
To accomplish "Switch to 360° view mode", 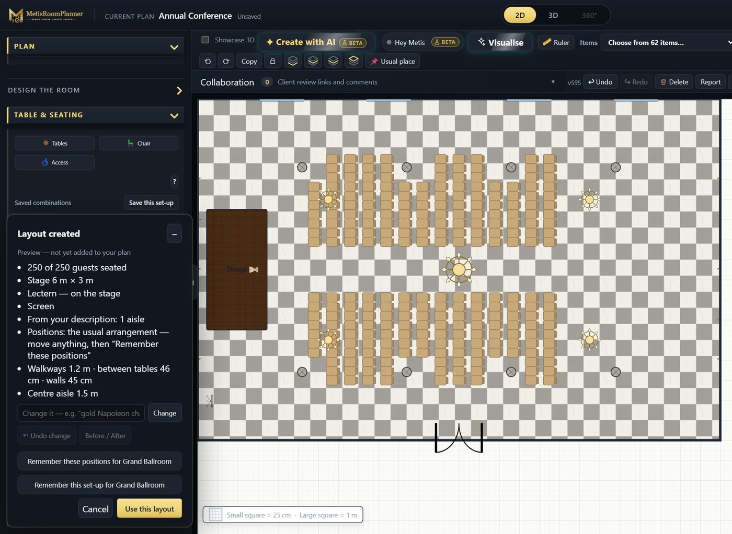I will click(x=589, y=15).
